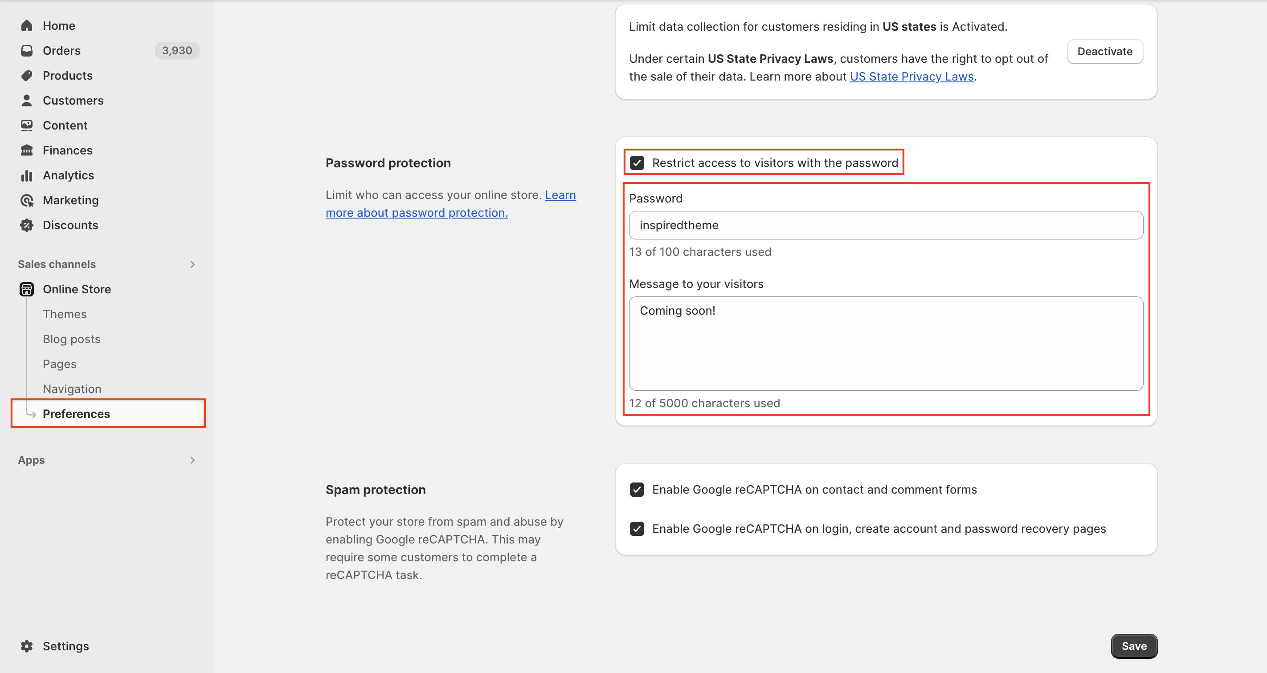
Task: Go to Navigation under Online Store
Action: tap(72, 389)
